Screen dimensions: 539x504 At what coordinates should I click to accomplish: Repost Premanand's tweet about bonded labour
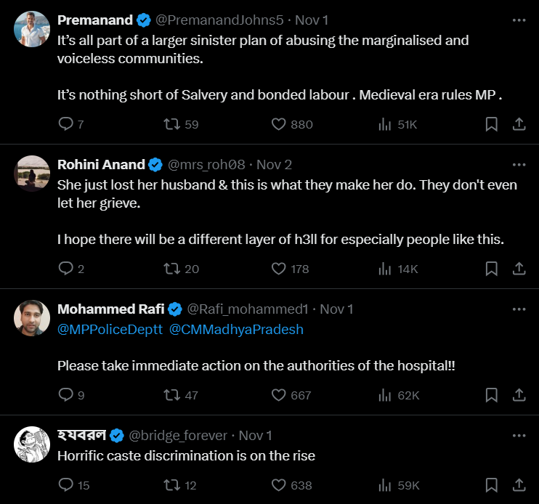[x=172, y=124]
